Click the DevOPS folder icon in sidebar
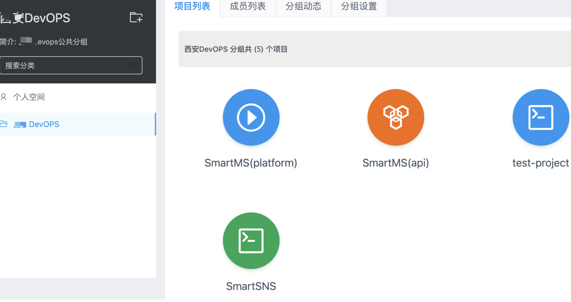 click(x=4, y=124)
